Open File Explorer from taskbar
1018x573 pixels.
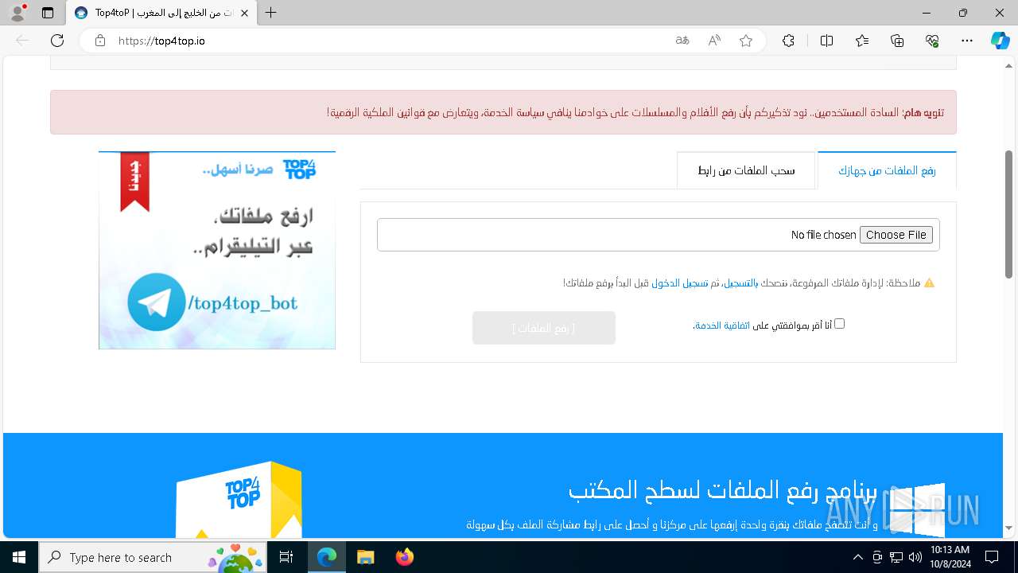365,557
